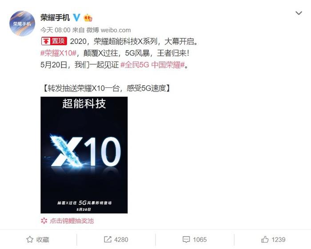Click the comment bubble icon
The height and width of the screenshot is (249, 311).
click(186, 240)
